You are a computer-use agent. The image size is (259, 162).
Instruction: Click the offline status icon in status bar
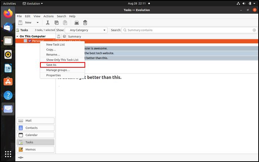pyautogui.click(x=20, y=158)
